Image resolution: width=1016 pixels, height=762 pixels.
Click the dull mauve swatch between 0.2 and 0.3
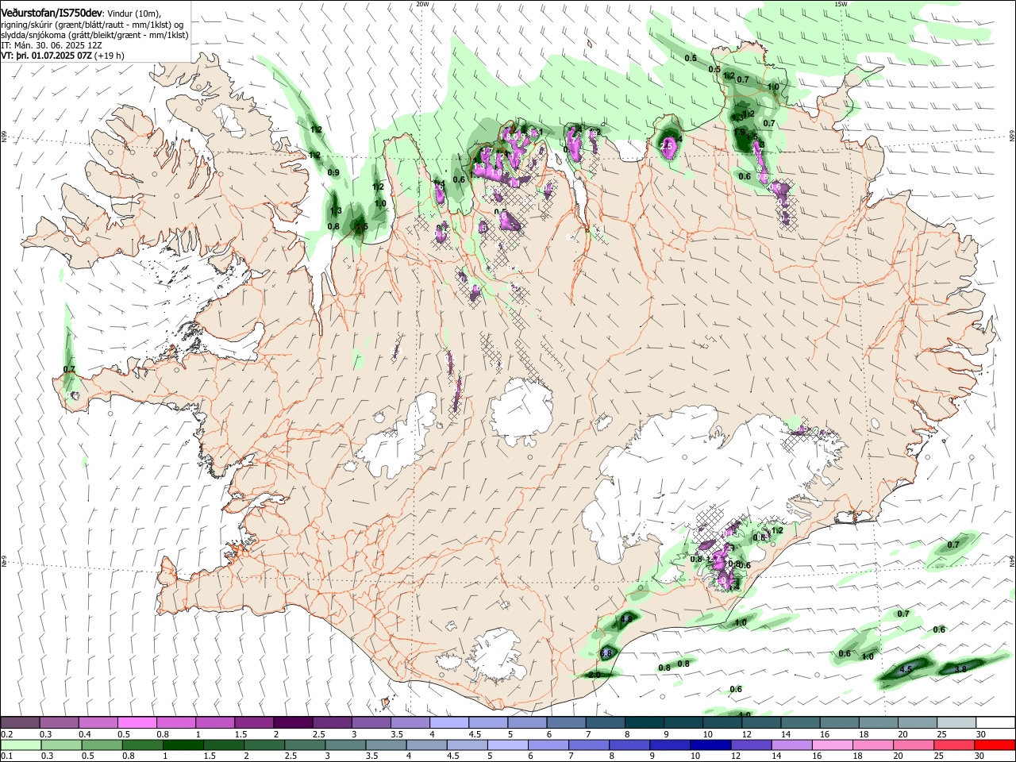click(20, 722)
